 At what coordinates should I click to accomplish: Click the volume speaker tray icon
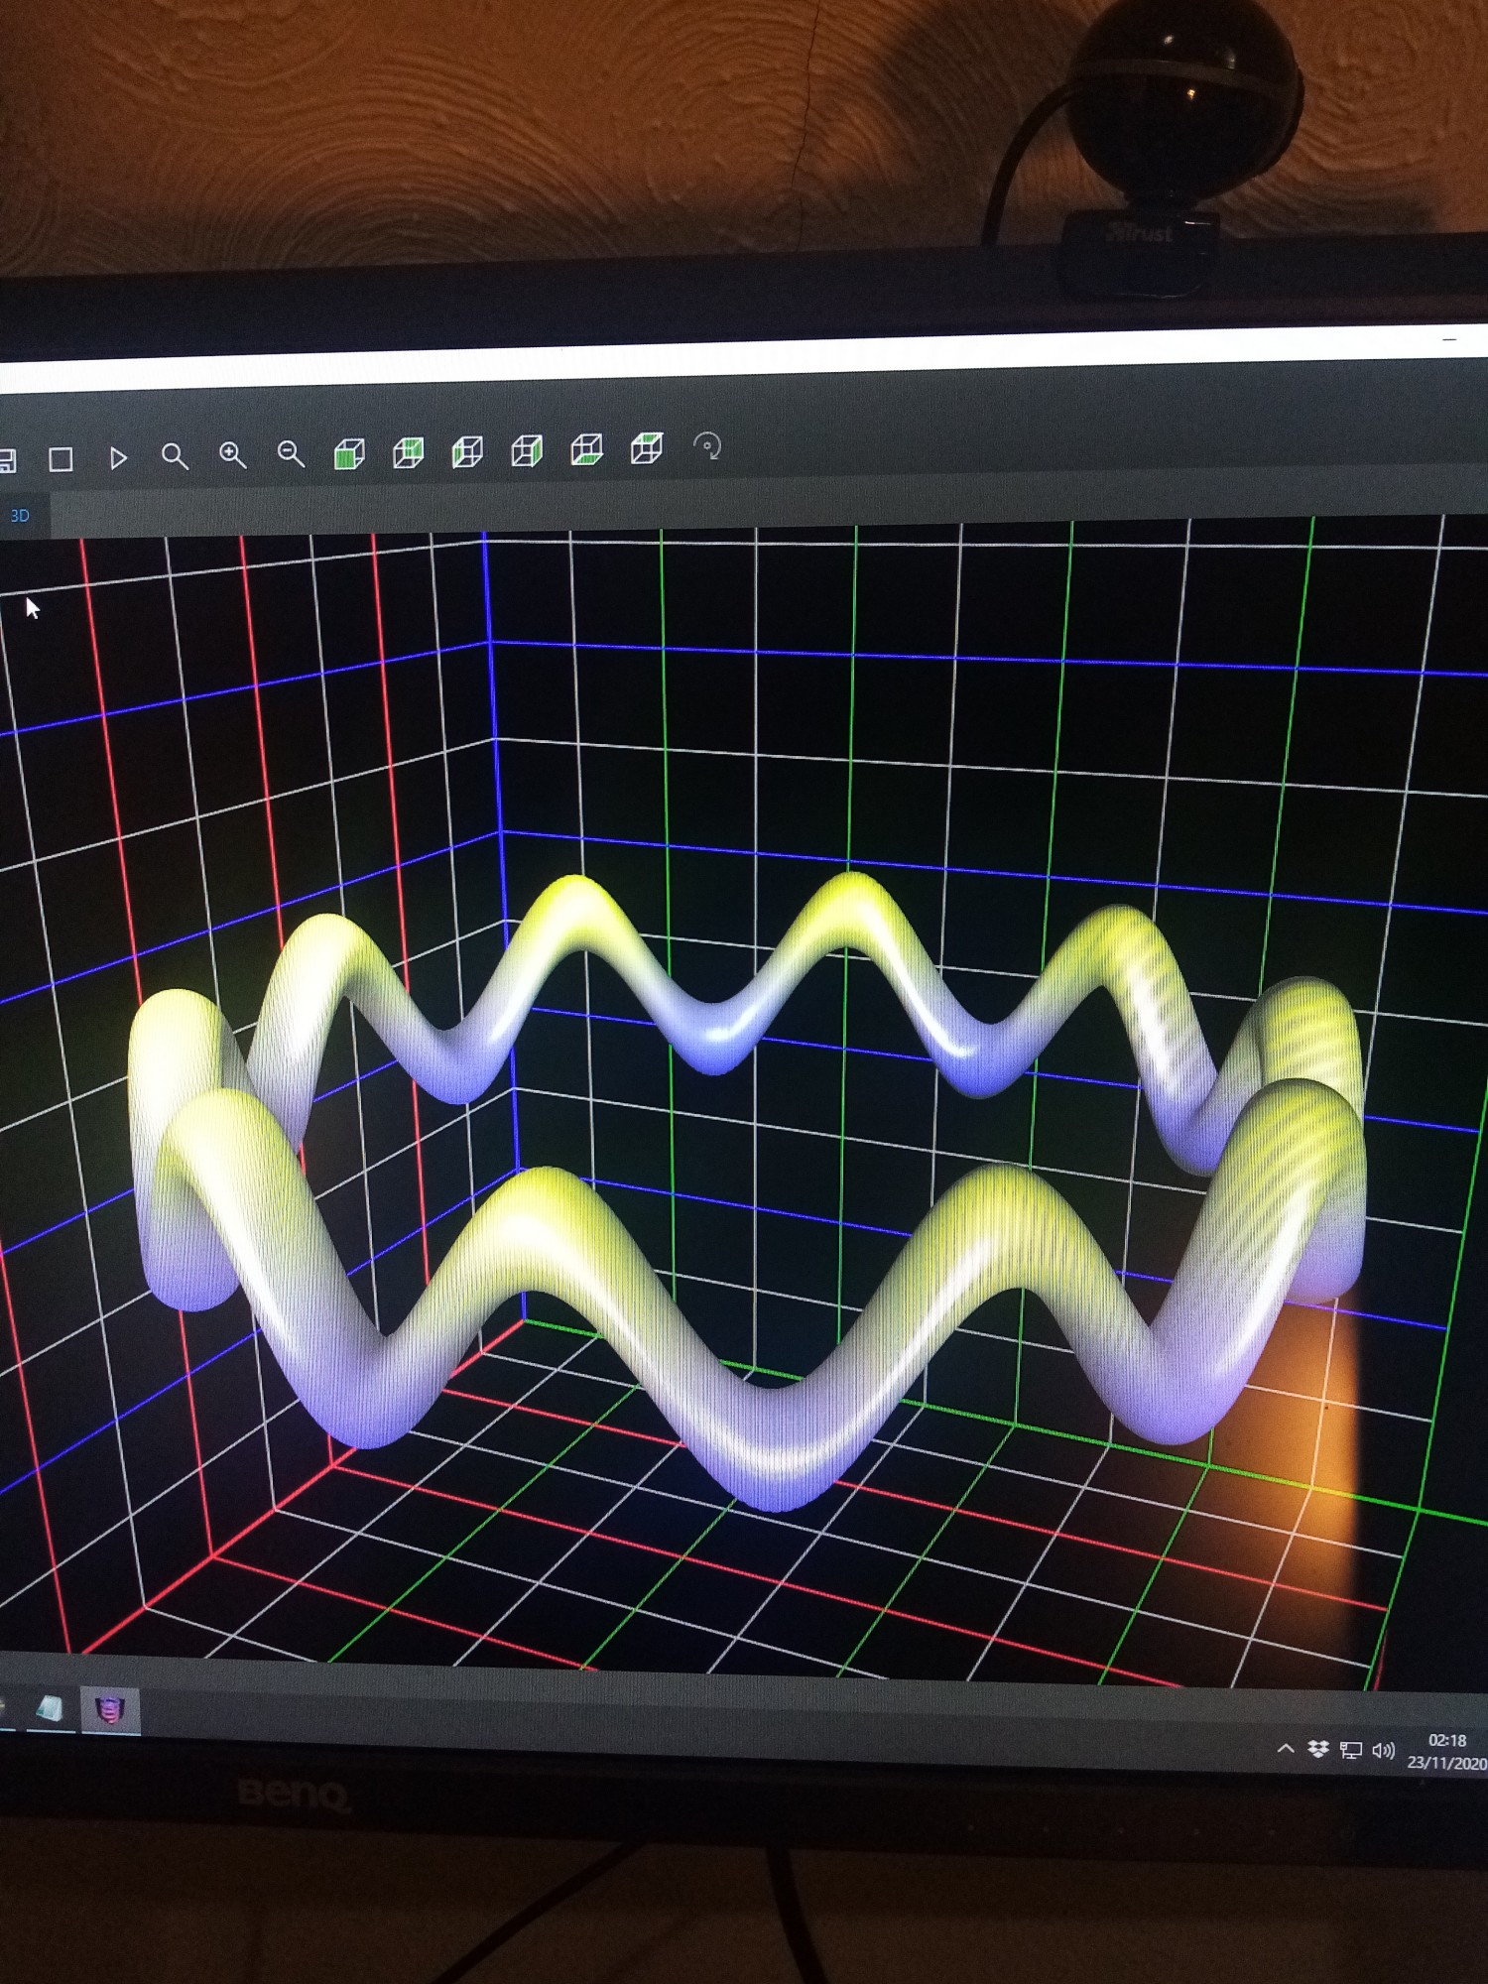[1383, 1751]
